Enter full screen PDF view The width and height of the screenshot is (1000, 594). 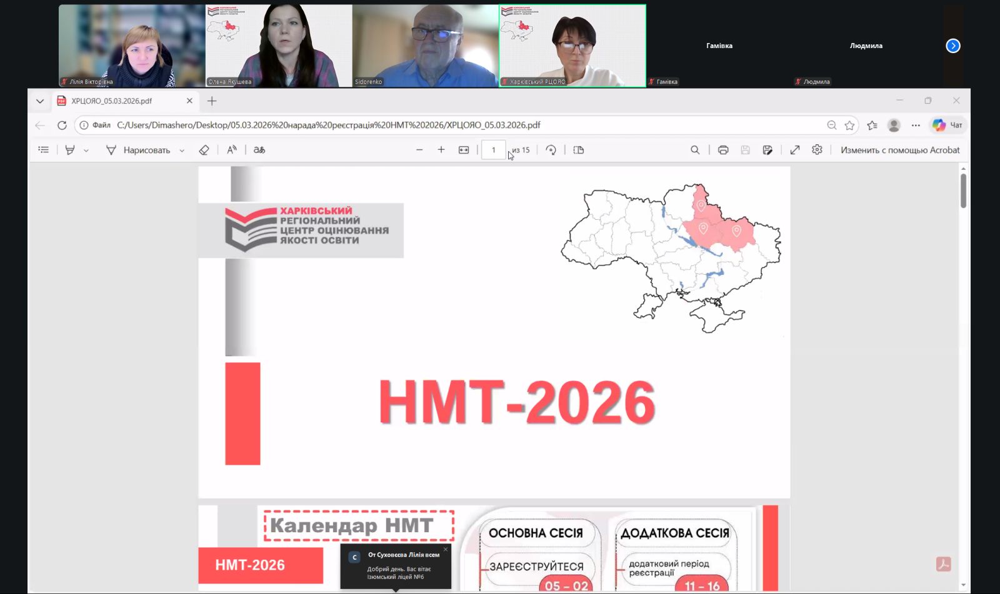tap(795, 150)
